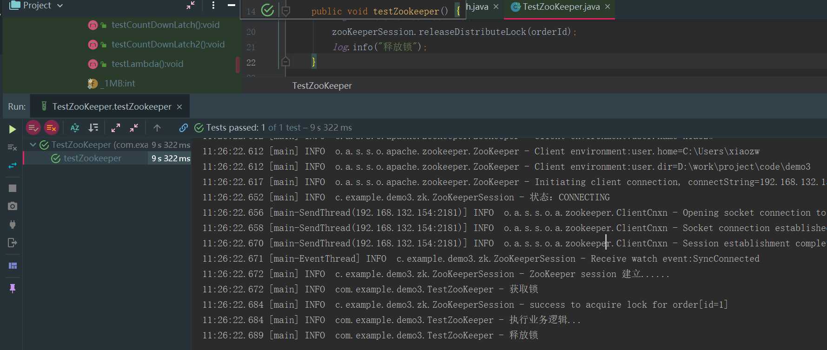The image size is (827, 350).
Task: Click the '执行业务逻辑...' console log line
Action: pyautogui.click(x=391, y=320)
